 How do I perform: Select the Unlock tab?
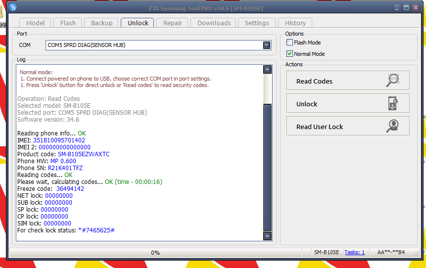point(138,23)
